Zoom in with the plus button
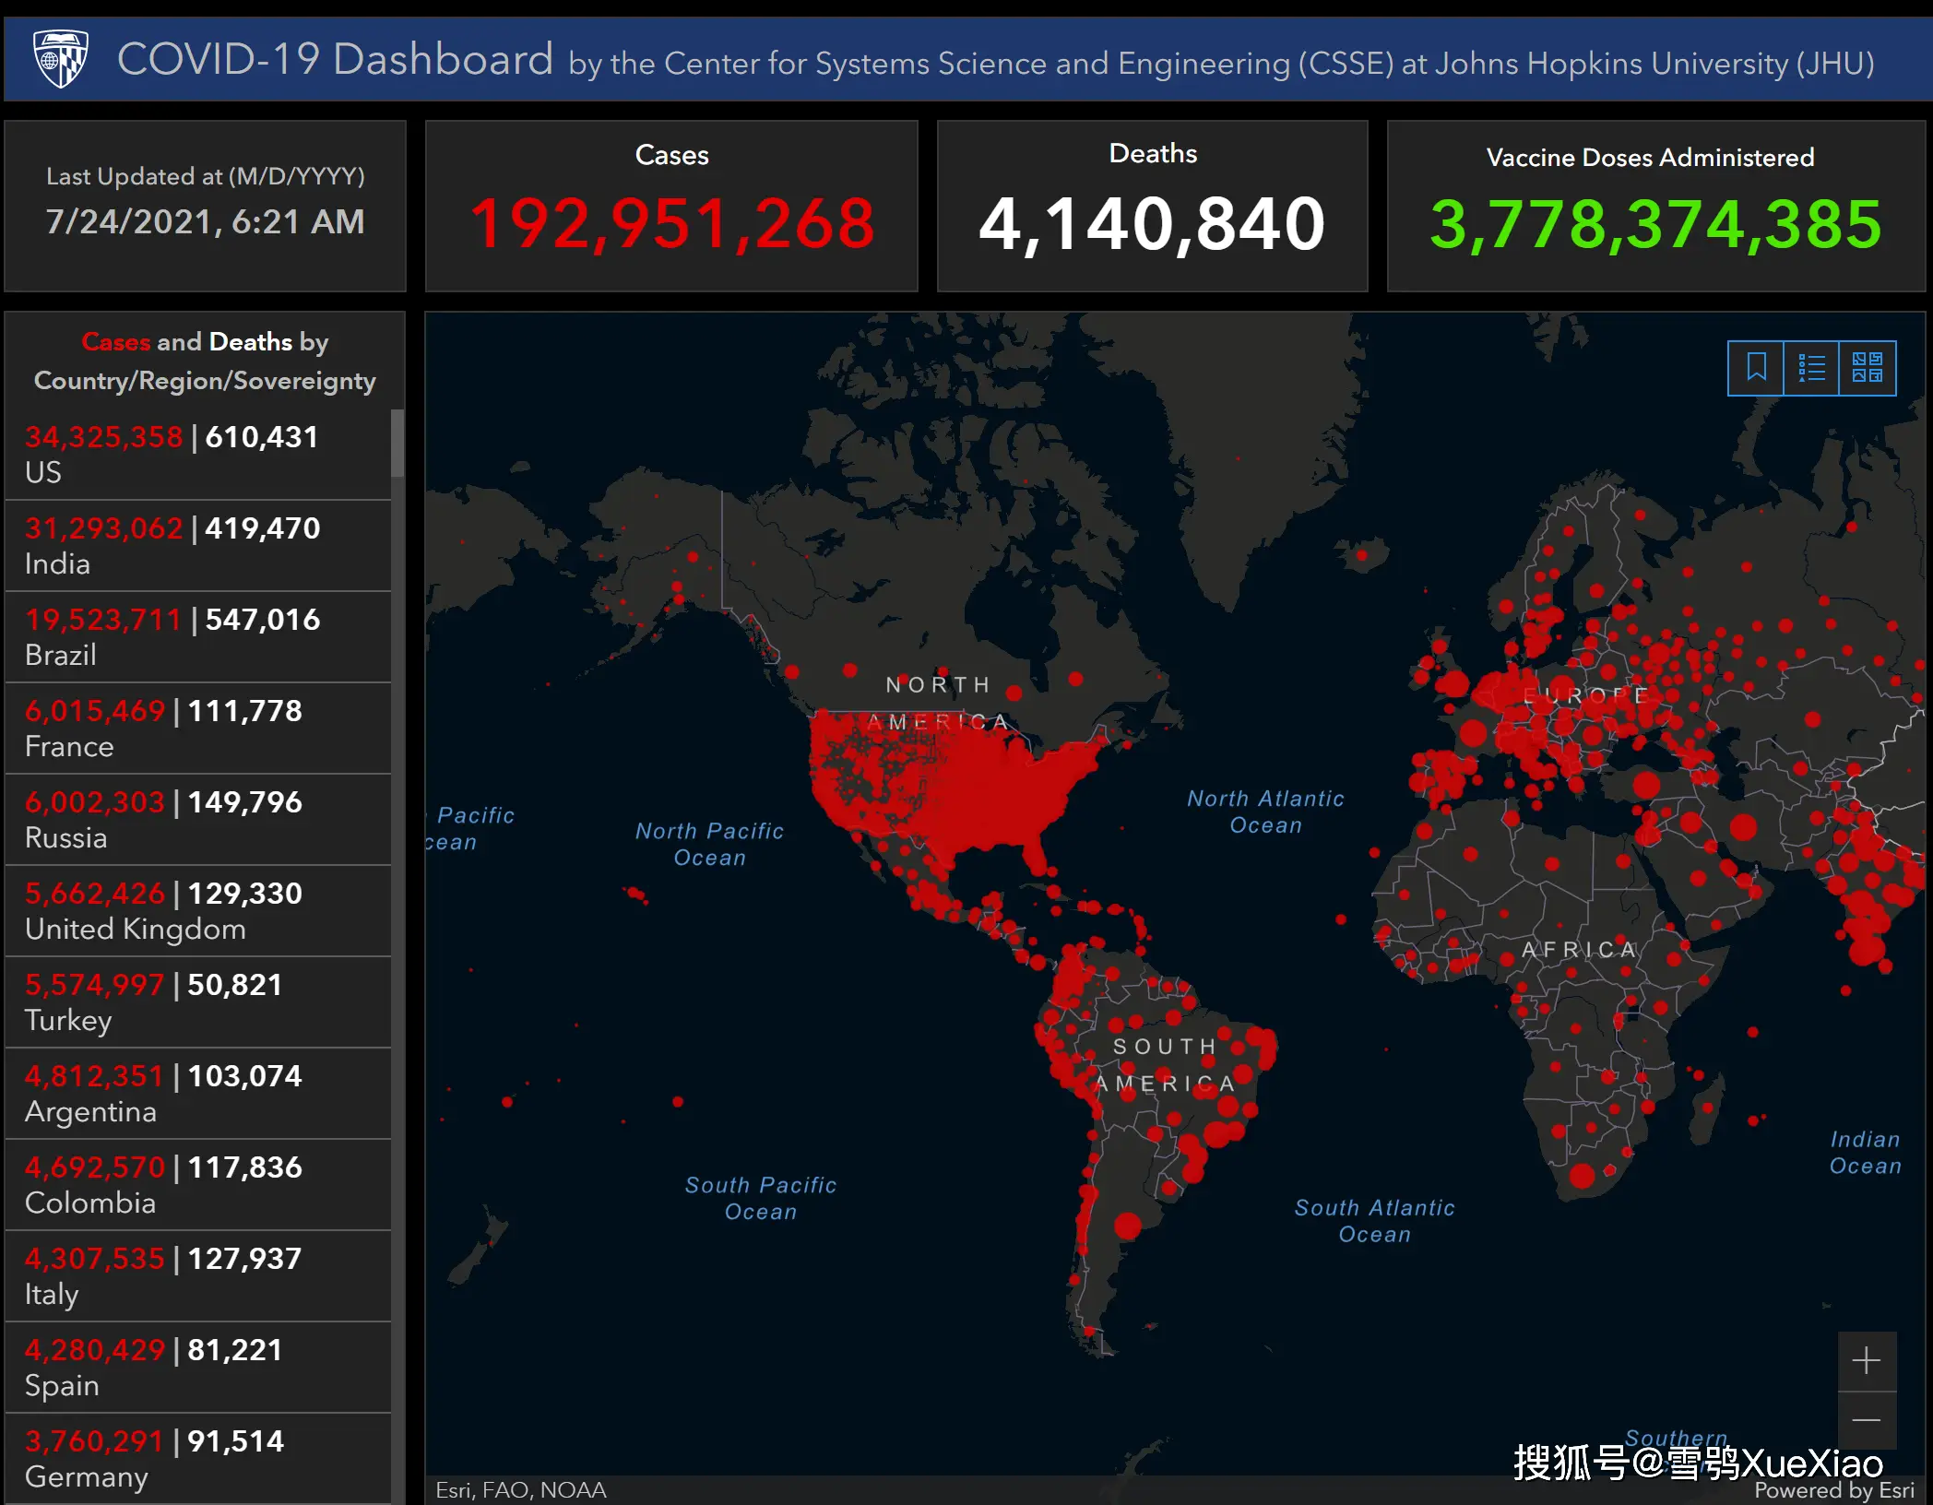 point(1867,1360)
